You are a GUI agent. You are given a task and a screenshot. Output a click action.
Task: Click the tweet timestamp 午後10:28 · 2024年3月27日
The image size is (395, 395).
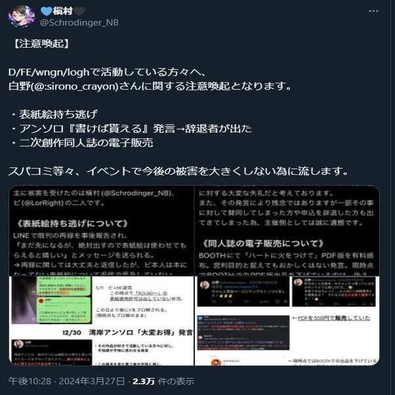coord(66,381)
